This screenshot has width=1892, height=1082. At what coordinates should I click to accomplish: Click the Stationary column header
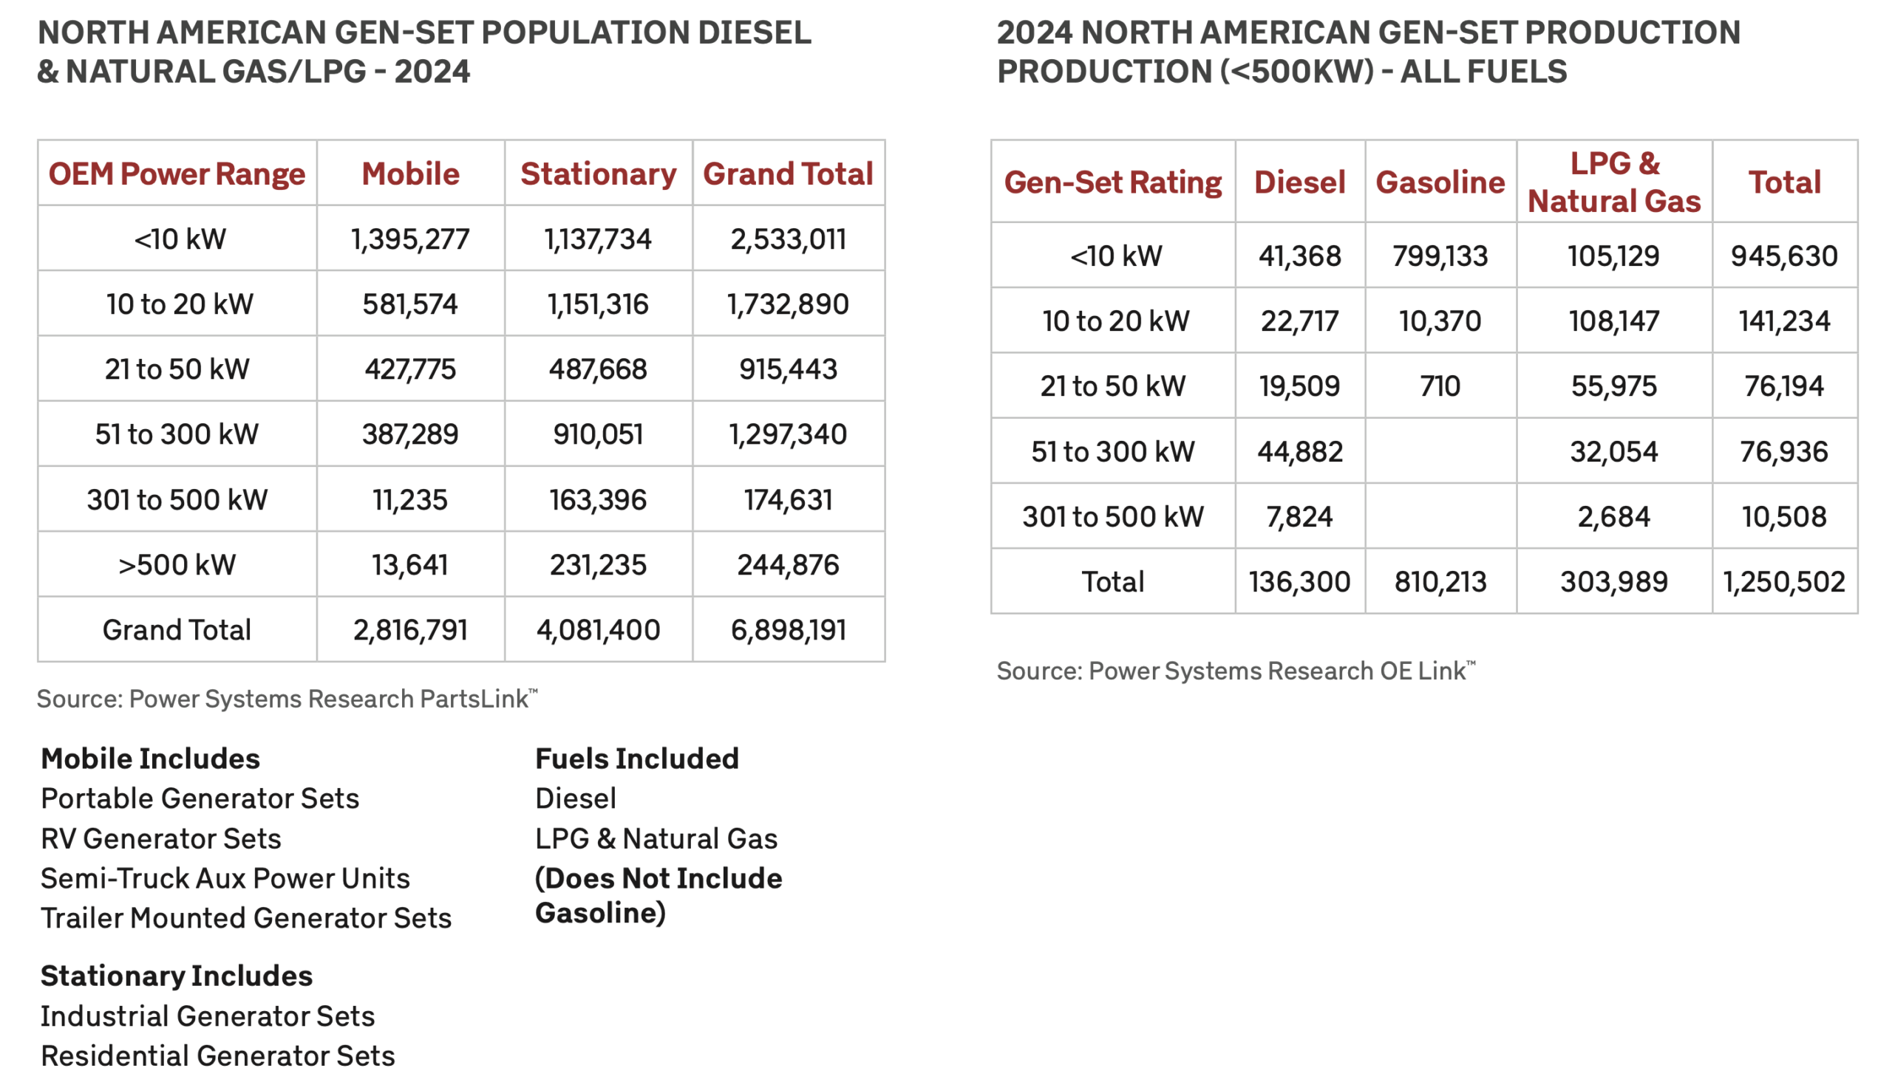(x=599, y=174)
